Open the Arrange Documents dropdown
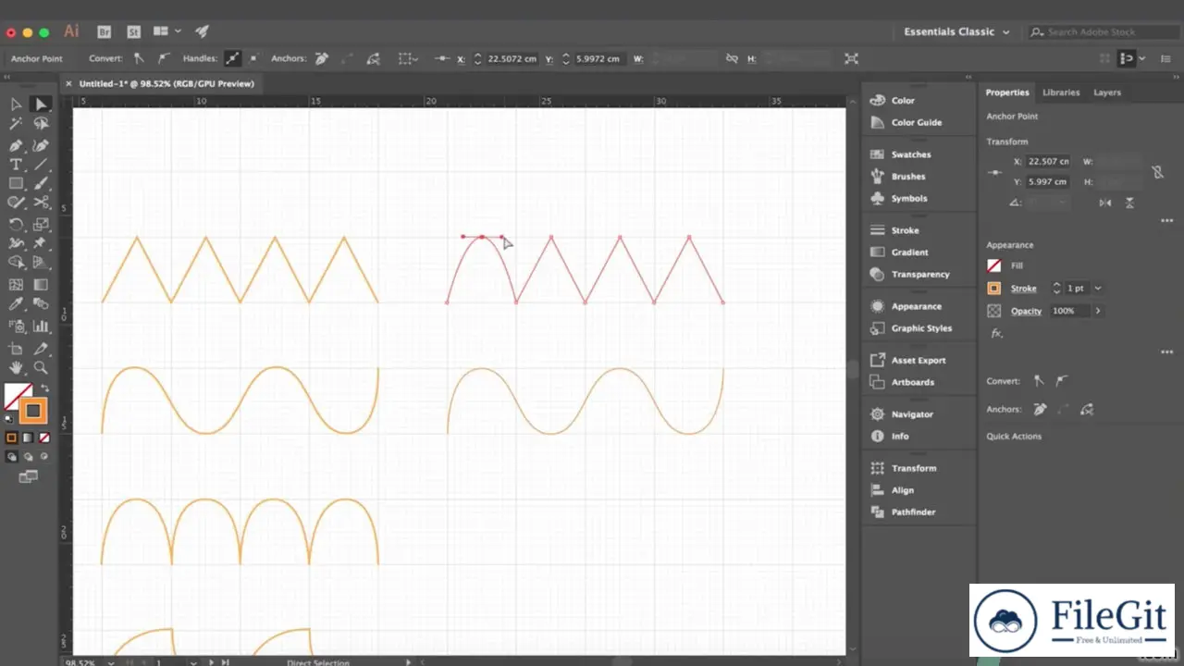This screenshot has height=666, width=1184. 167,31
